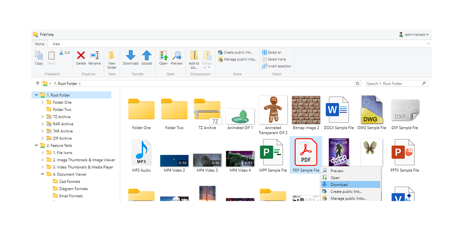Viewport: 463px width, 231px height.
Task: Open the Administrator user dropdown
Action: pyautogui.click(x=414, y=35)
